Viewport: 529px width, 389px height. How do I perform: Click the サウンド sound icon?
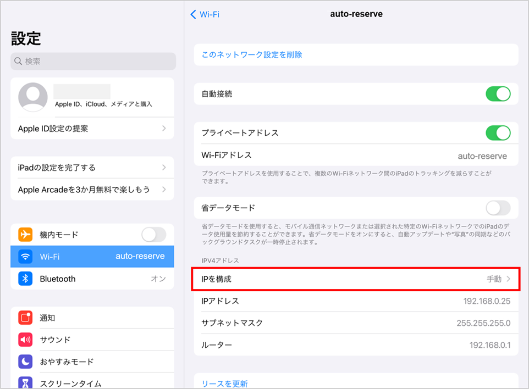coord(25,340)
